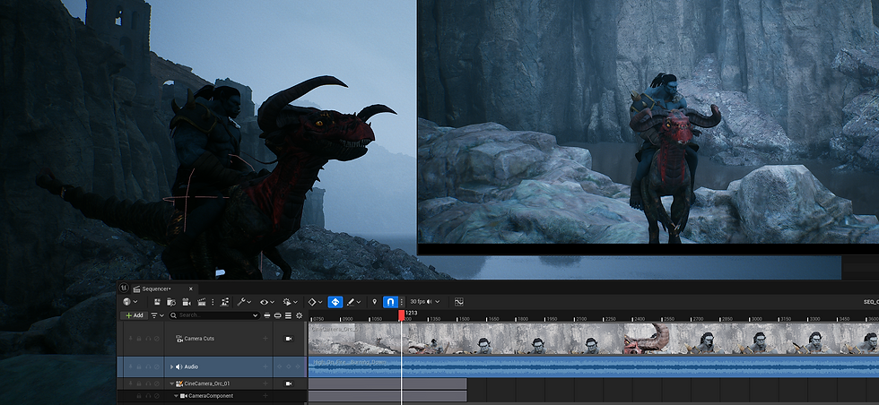Click the marker pin icon in toolbar

pos(375,302)
